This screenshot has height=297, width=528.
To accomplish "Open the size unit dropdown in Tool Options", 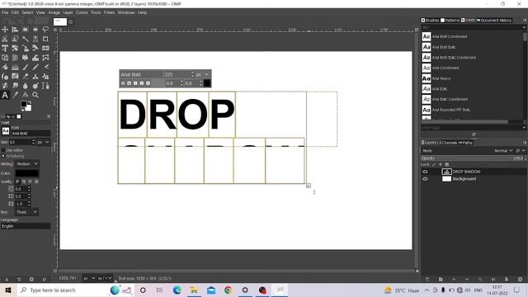I will point(44,142).
